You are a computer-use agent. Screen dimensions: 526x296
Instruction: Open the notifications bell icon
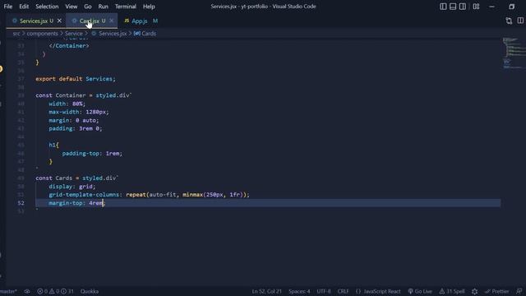(519, 291)
